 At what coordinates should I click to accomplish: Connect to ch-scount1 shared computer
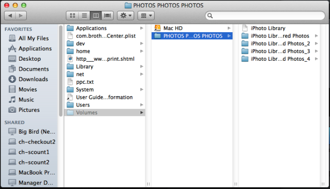point(29,152)
